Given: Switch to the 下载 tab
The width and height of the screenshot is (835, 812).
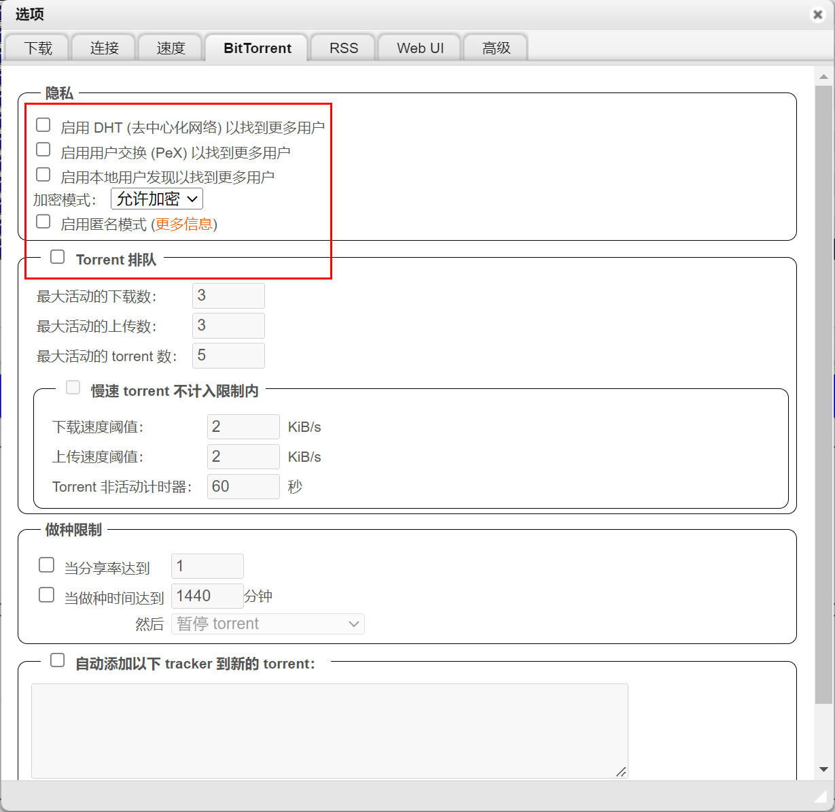Looking at the screenshot, I should (x=38, y=48).
